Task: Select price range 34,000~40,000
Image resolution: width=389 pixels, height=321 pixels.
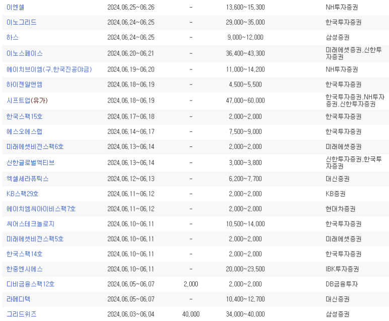Action: (246, 314)
